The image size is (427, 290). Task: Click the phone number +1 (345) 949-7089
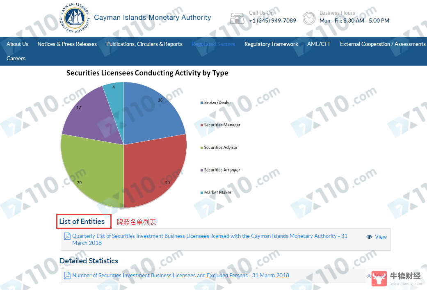click(x=272, y=21)
